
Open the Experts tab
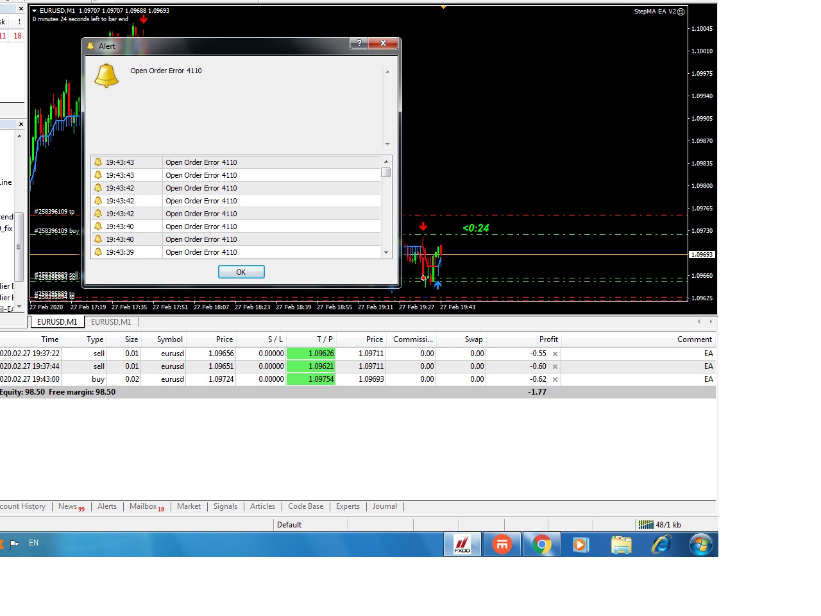pos(348,506)
